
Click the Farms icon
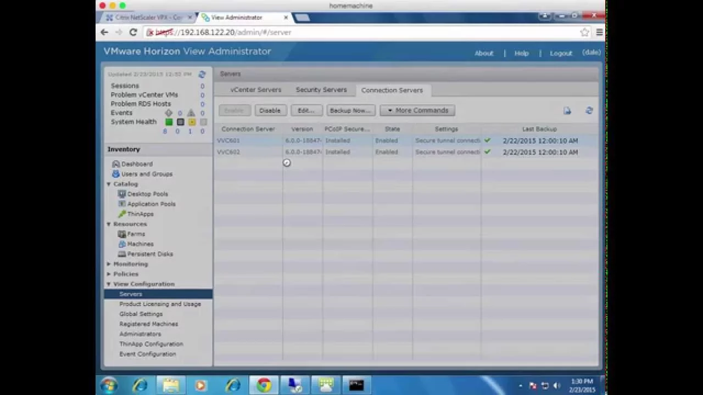122,234
